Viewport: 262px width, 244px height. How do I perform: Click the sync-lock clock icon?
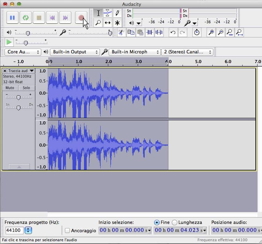[197, 32]
